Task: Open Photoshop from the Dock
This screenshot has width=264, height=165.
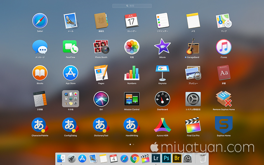Action: click(x=166, y=158)
